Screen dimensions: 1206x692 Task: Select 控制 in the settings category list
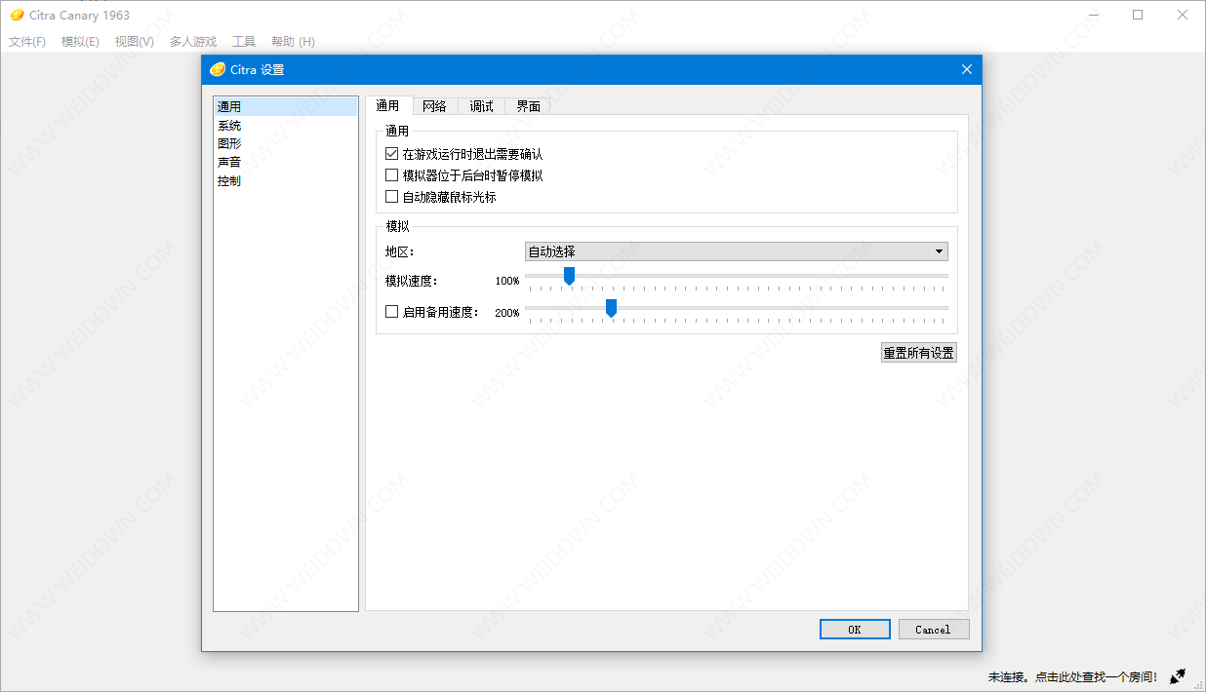point(286,180)
